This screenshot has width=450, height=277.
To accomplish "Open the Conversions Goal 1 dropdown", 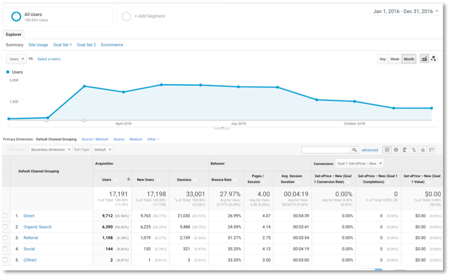I will (x=359, y=164).
